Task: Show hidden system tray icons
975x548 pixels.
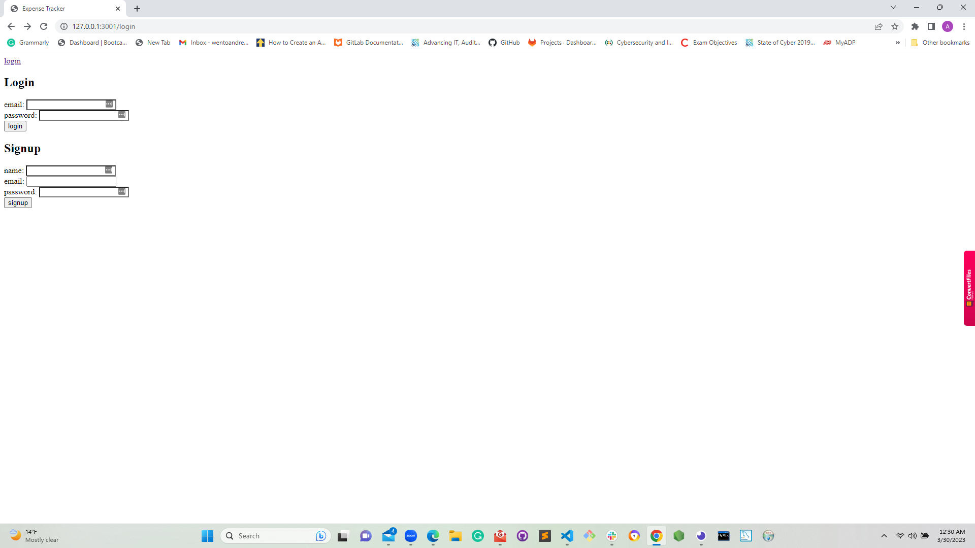Action: 884,536
